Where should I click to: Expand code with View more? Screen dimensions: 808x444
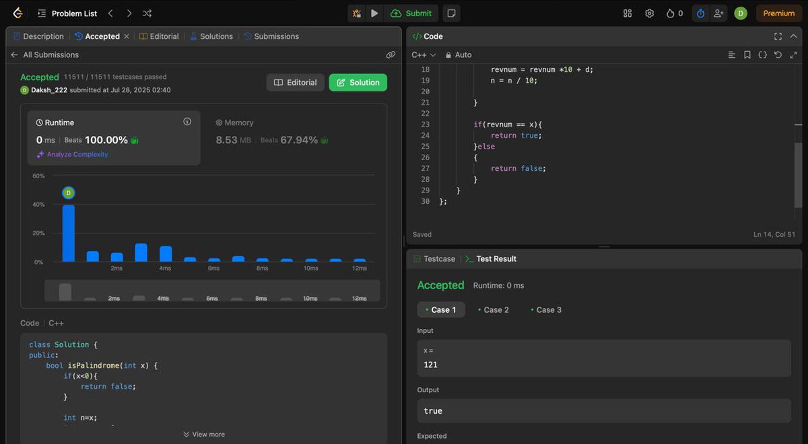tap(204, 435)
